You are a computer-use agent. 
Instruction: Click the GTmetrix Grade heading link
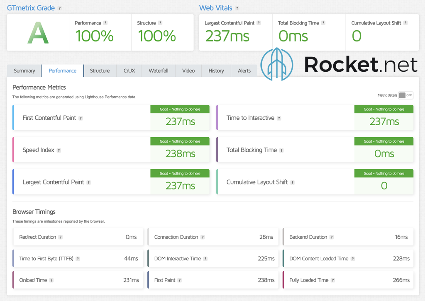[x=31, y=8]
